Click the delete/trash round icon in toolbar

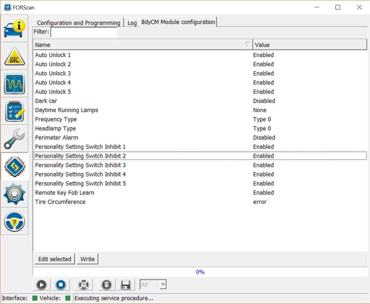107,285
